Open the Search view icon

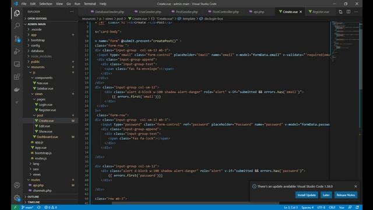click(x=17, y=26)
